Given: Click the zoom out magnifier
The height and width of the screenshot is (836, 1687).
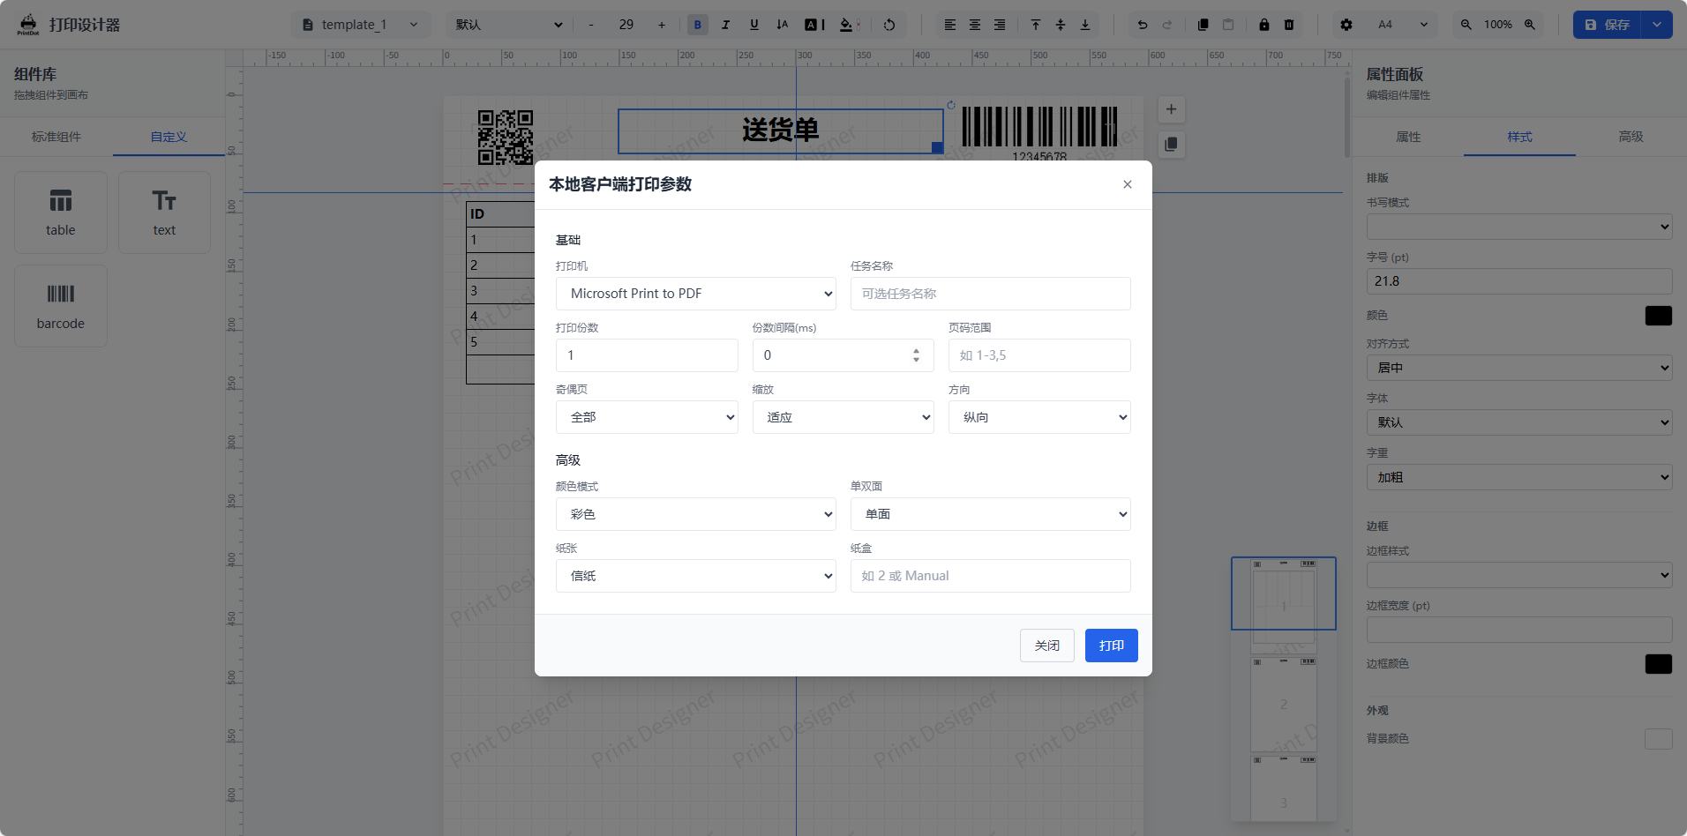Looking at the screenshot, I should (1466, 25).
